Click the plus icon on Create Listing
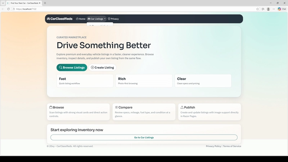288x162 pixels. pyautogui.click(x=92, y=67)
